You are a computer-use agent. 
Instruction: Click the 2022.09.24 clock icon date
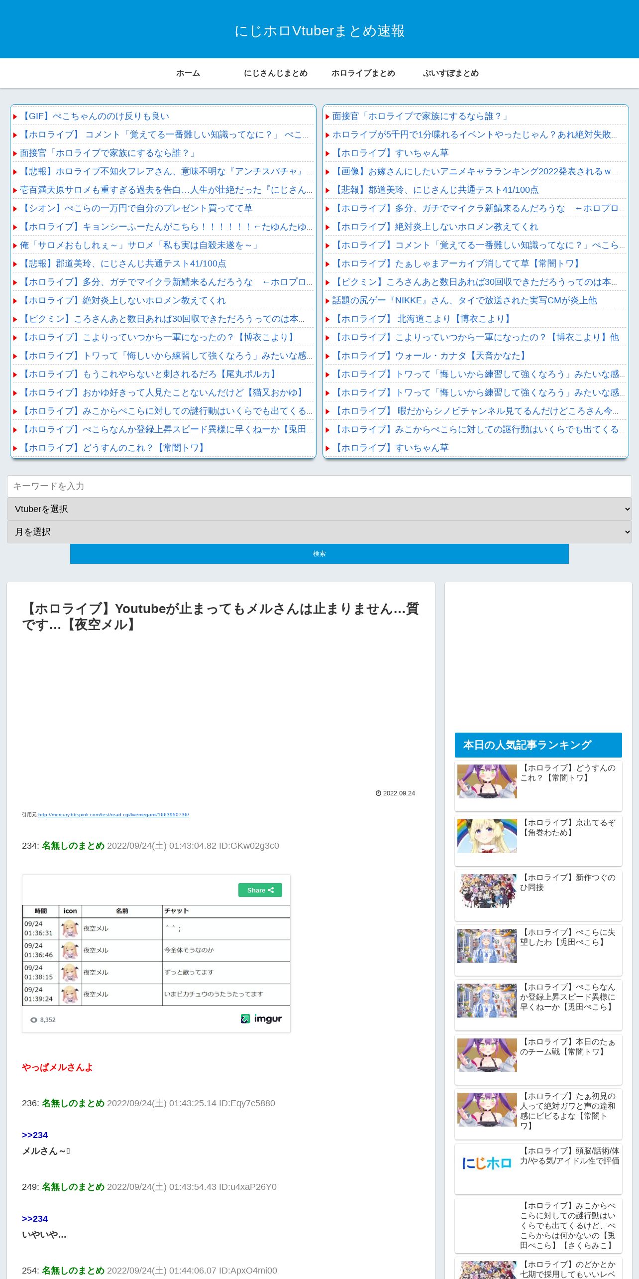(x=395, y=793)
